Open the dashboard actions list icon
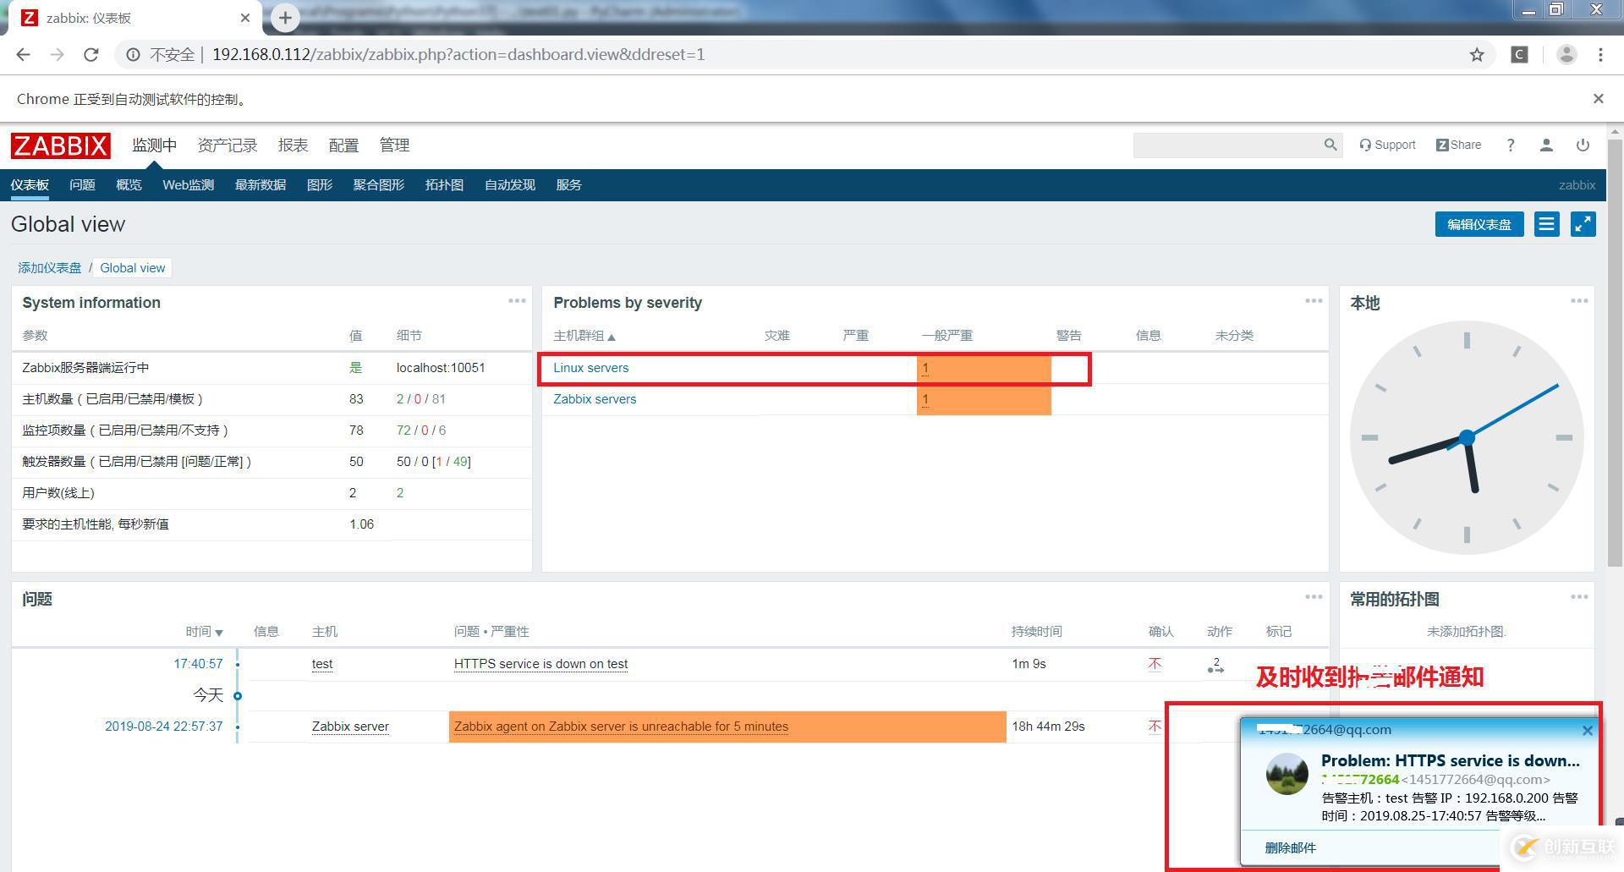 (x=1547, y=224)
